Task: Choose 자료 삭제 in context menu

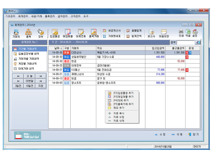Action: click(x=122, y=121)
